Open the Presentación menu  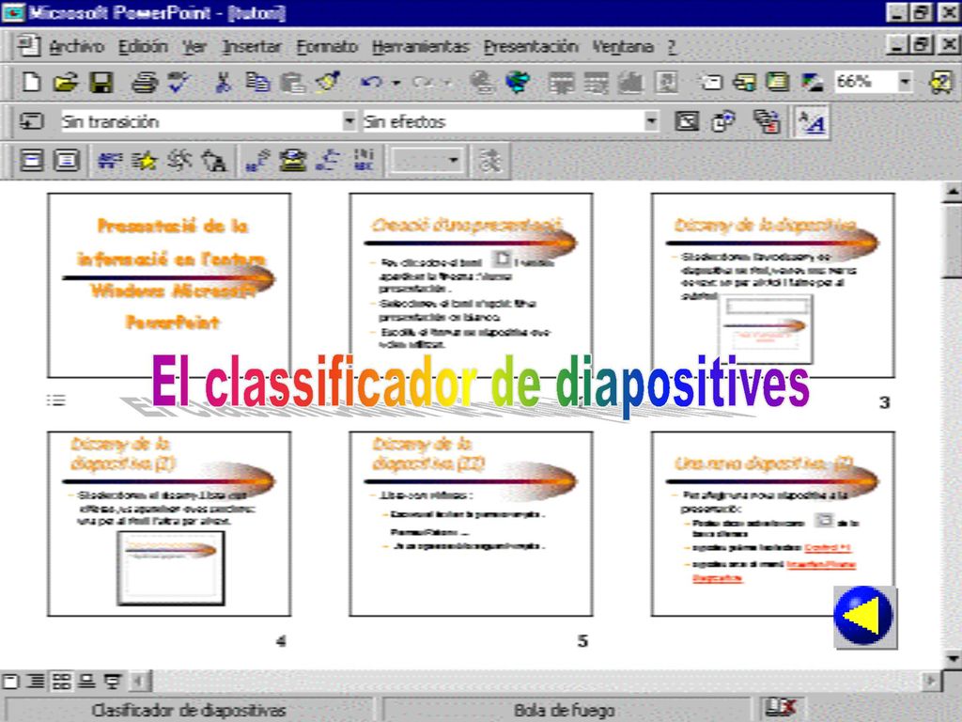click(531, 46)
